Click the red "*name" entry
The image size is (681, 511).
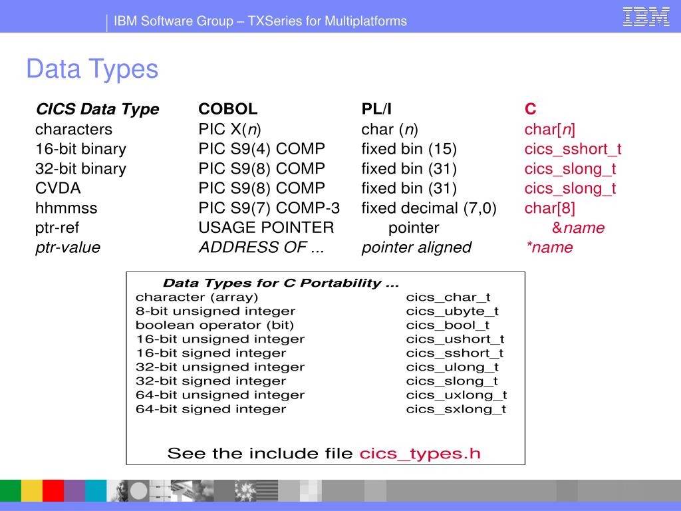549,247
